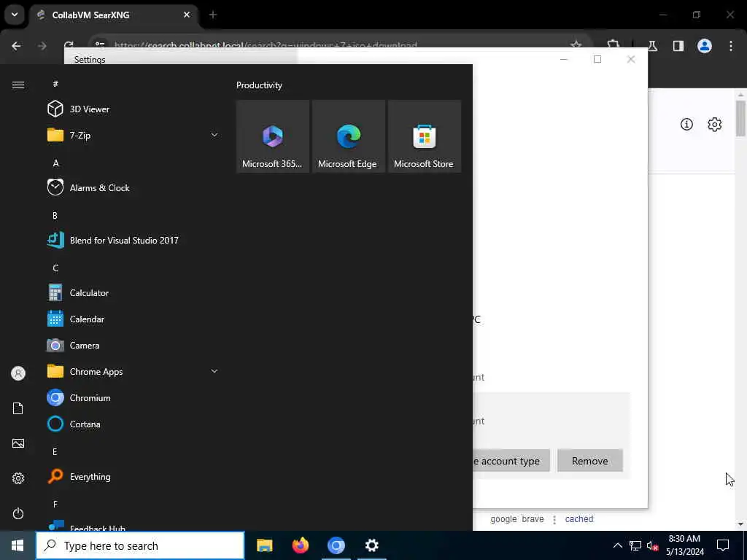Viewport: 747px width, 560px height.
Task: Jump to the letter # section header
Action: (55, 84)
